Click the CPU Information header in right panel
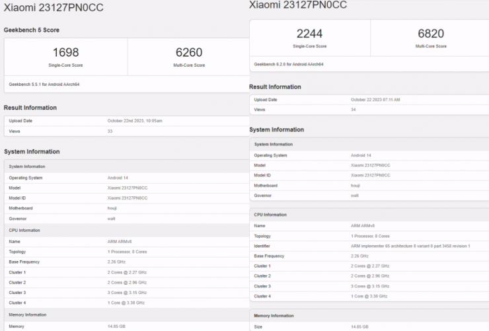Viewport: 489px width, 331px height. tap(270, 215)
